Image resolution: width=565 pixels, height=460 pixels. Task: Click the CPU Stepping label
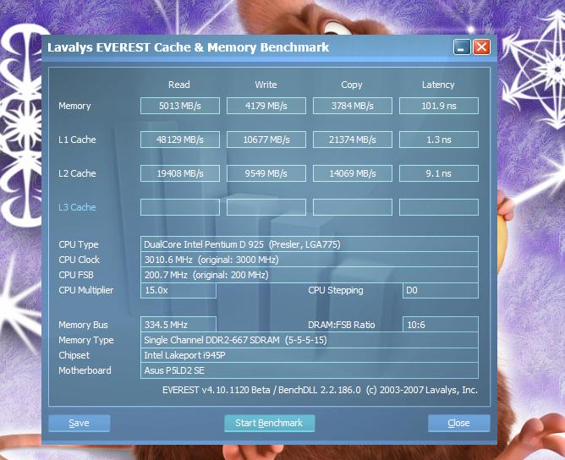336,290
